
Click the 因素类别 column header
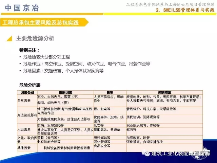(x=27, y=92)
